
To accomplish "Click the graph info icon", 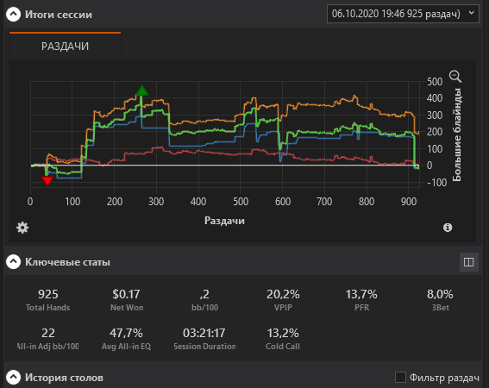I will (x=448, y=228).
